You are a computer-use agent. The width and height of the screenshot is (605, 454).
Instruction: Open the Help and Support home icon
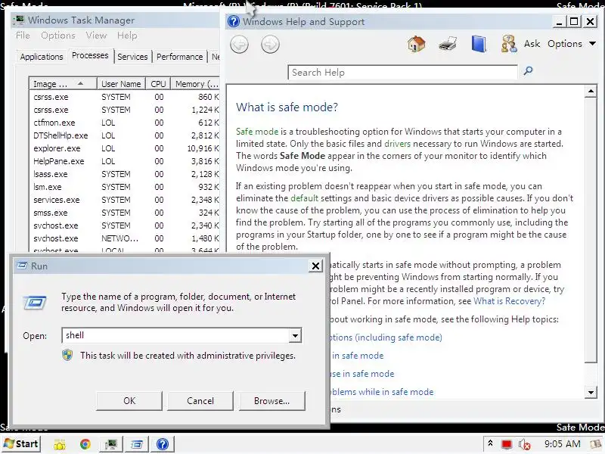click(x=417, y=44)
